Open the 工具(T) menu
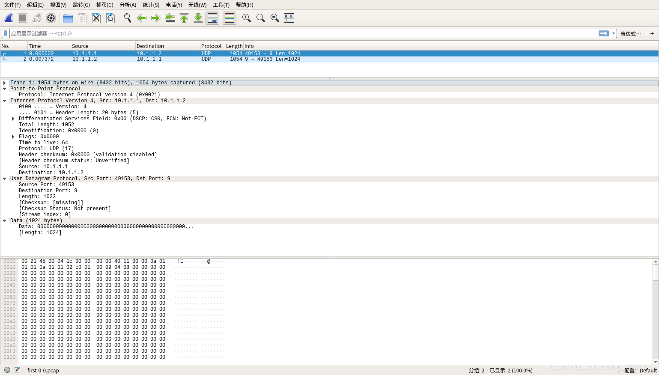This screenshot has width=659, height=375. (221, 5)
